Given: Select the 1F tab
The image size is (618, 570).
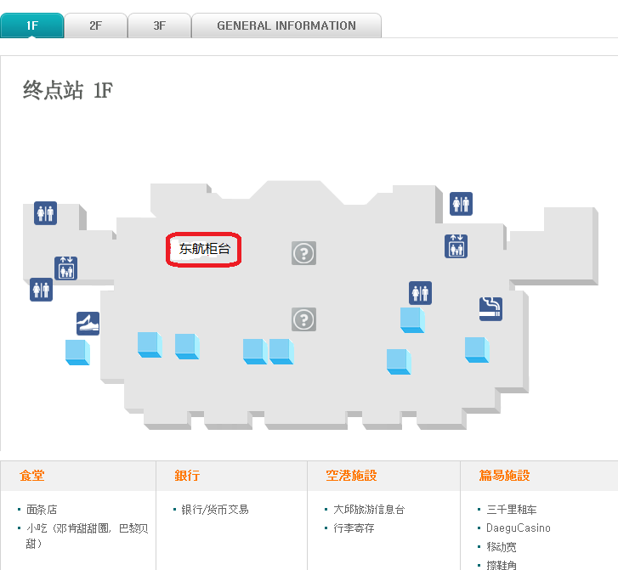Looking at the screenshot, I should point(32,25).
